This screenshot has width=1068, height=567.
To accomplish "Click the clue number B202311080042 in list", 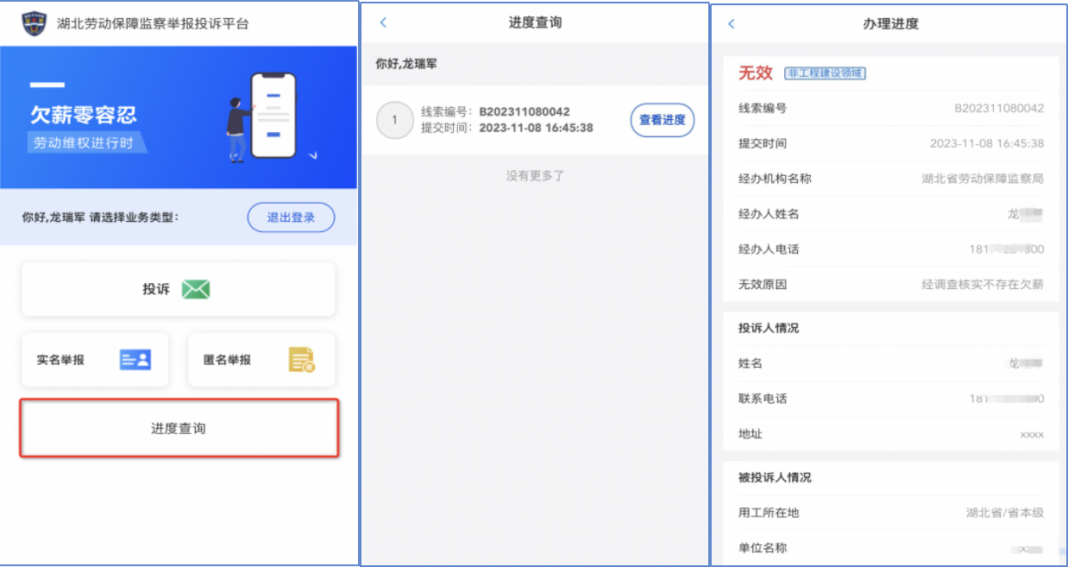I will tap(524, 112).
